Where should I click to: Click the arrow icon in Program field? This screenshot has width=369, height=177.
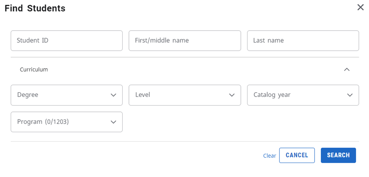[114, 122]
